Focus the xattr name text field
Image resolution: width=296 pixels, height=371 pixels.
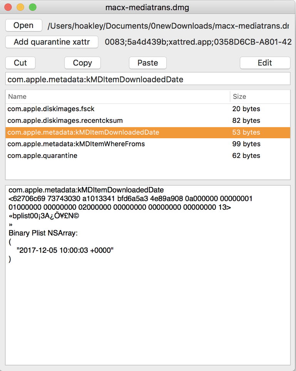(x=147, y=80)
